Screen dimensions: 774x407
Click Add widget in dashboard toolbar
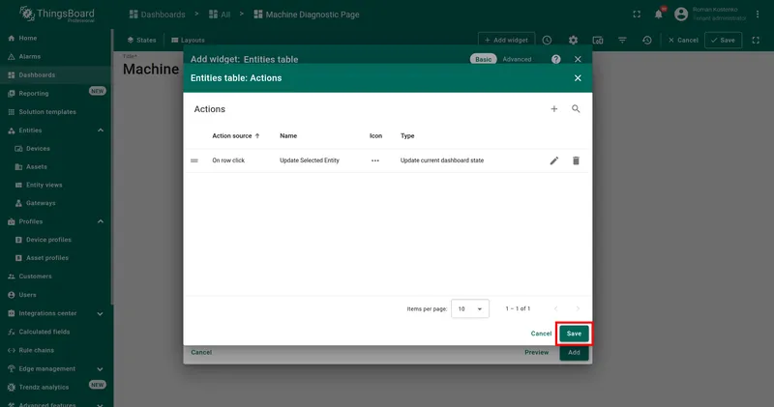point(506,40)
